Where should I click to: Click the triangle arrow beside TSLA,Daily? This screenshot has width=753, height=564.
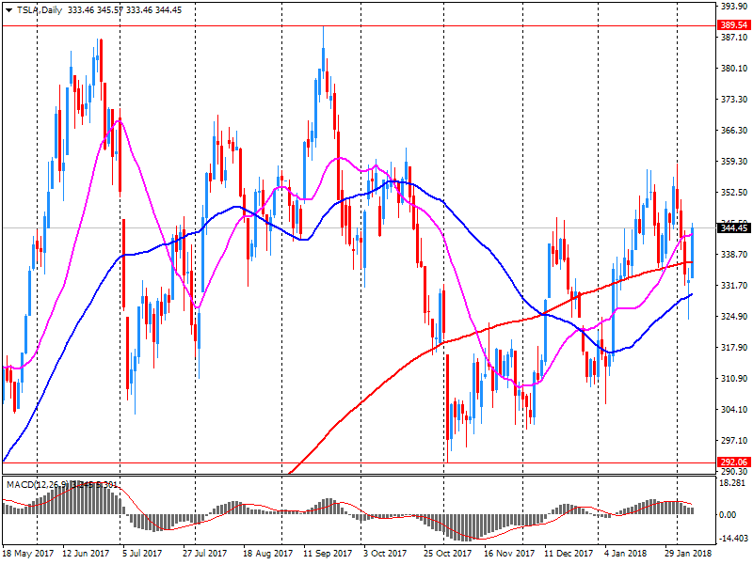[x=9, y=10]
